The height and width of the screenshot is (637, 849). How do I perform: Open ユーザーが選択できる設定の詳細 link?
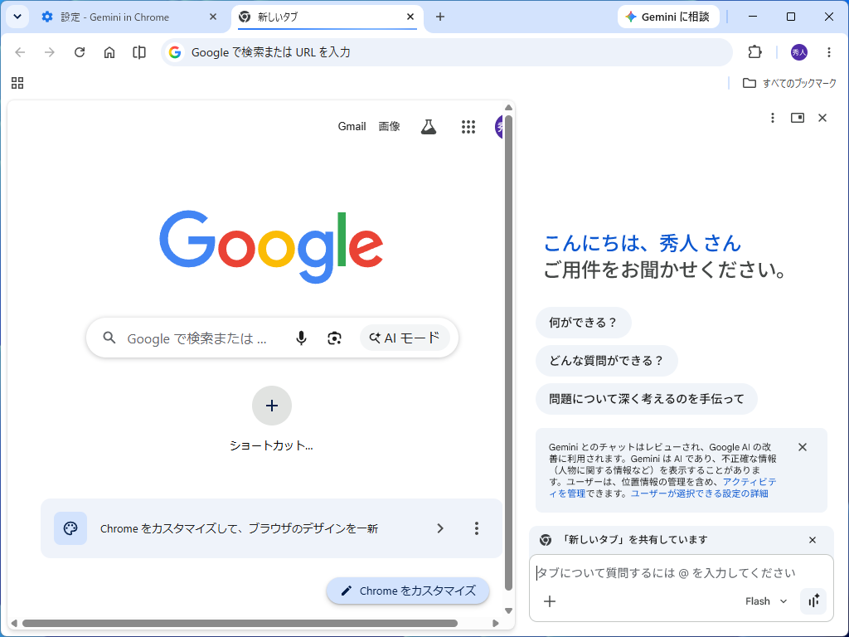[x=699, y=494]
